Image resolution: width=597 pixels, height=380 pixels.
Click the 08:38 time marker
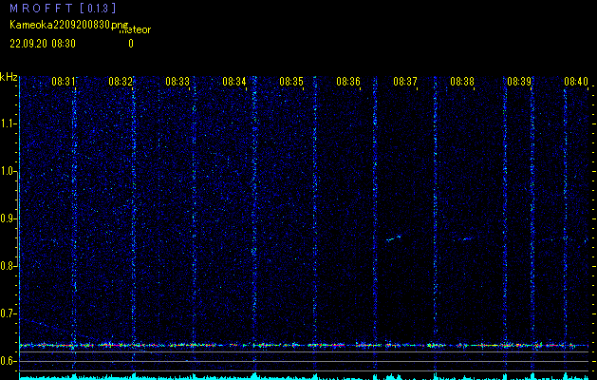(462, 81)
